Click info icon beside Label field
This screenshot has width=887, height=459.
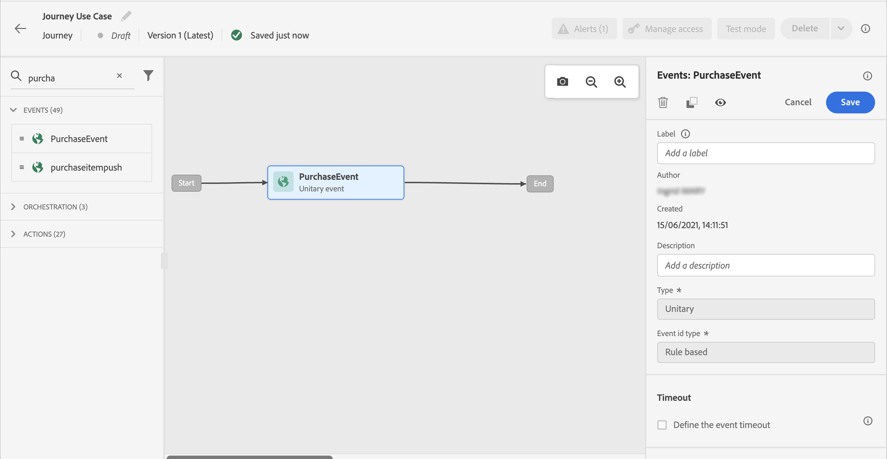pos(685,134)
